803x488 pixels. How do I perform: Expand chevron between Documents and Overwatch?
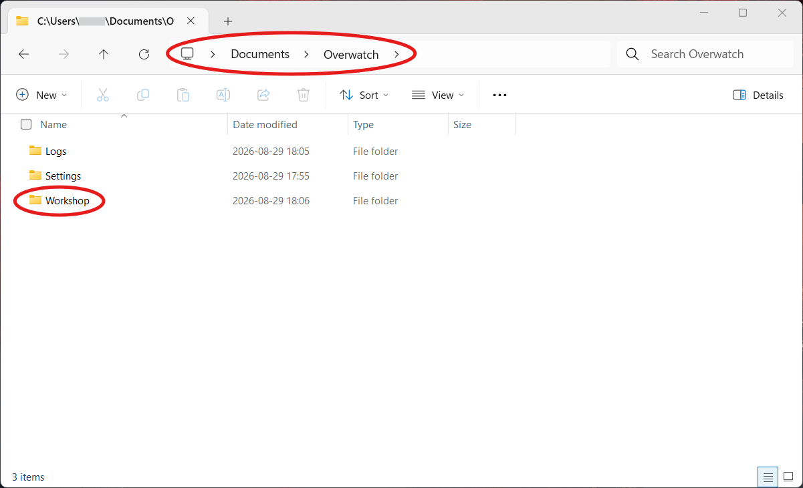click(306, 55)
